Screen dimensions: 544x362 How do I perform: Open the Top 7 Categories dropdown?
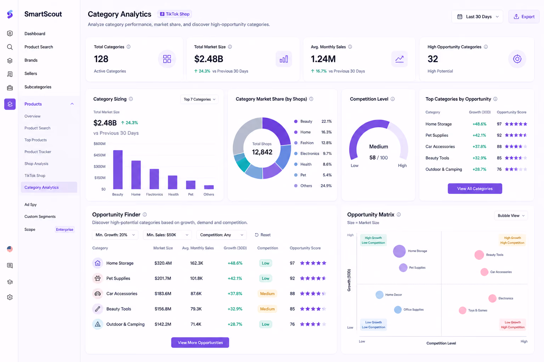[199, 99]
